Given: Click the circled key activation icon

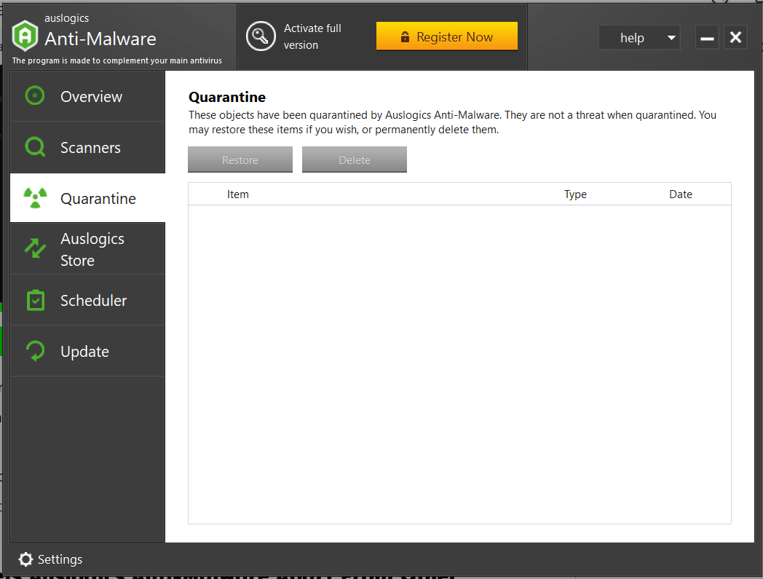Looking at the screenshot, I should pyautogui.click(x=261, y=36).
